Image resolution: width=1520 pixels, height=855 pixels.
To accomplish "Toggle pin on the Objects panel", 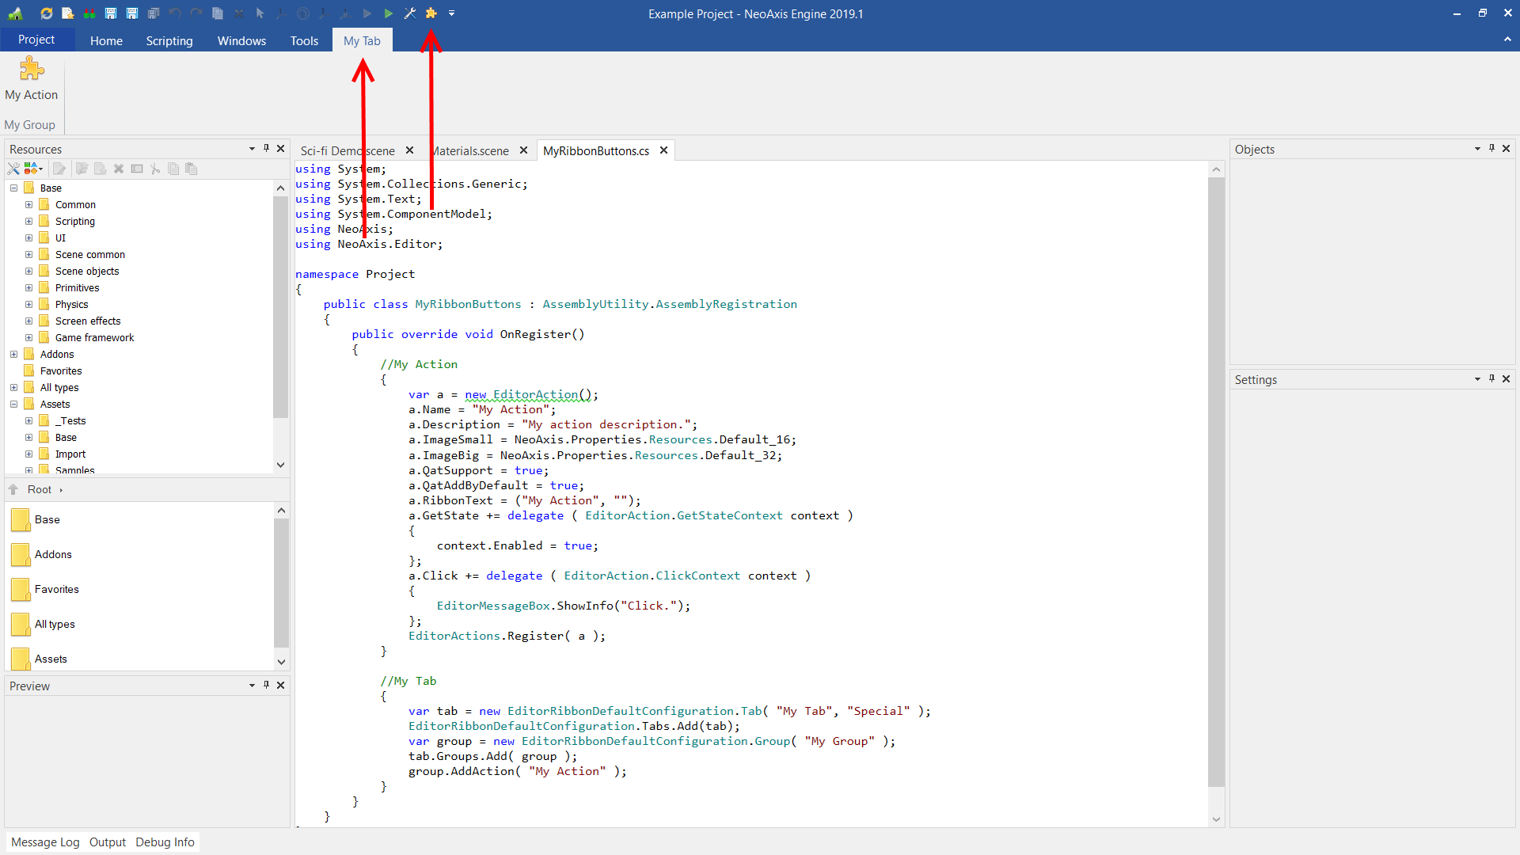I will pos(1491,149).
